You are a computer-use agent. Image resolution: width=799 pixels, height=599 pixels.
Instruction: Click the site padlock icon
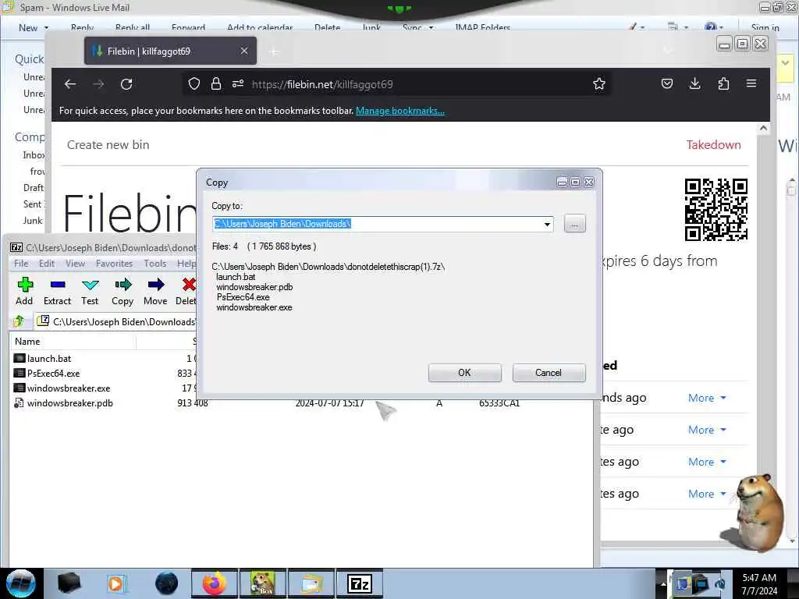216,84
